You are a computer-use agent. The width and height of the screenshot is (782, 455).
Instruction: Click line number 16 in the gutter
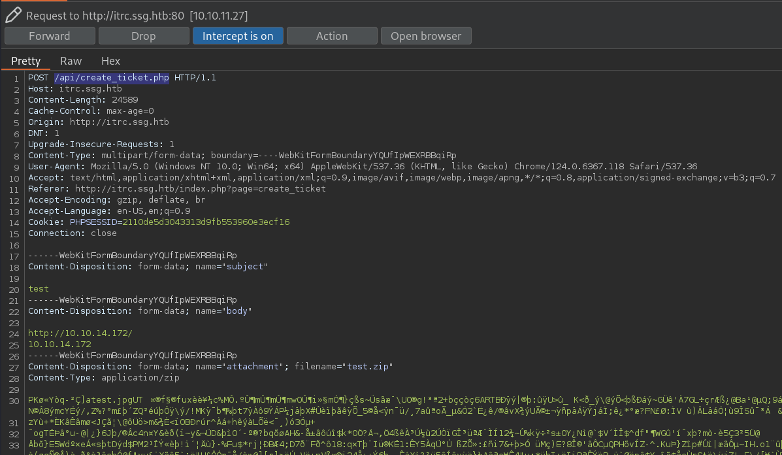pyautogui.click(x=14, y=245)
